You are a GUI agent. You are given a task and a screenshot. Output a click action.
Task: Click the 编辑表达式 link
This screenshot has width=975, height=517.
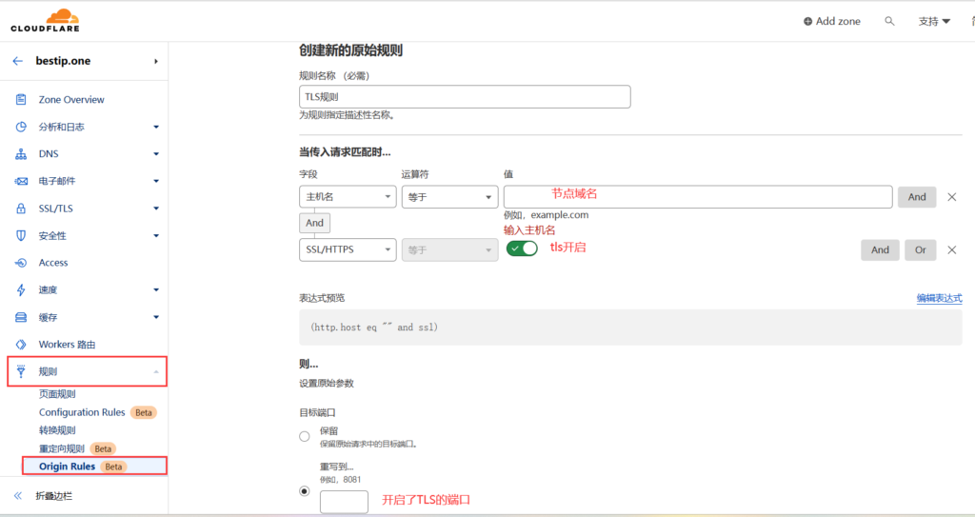pyautogui.click(x=939, y=298)
